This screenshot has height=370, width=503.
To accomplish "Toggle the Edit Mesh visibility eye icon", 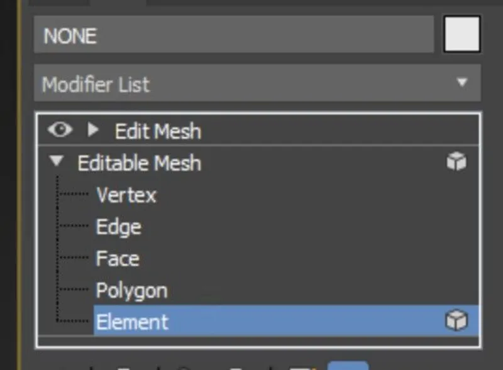I will click(x=60, y=130).
